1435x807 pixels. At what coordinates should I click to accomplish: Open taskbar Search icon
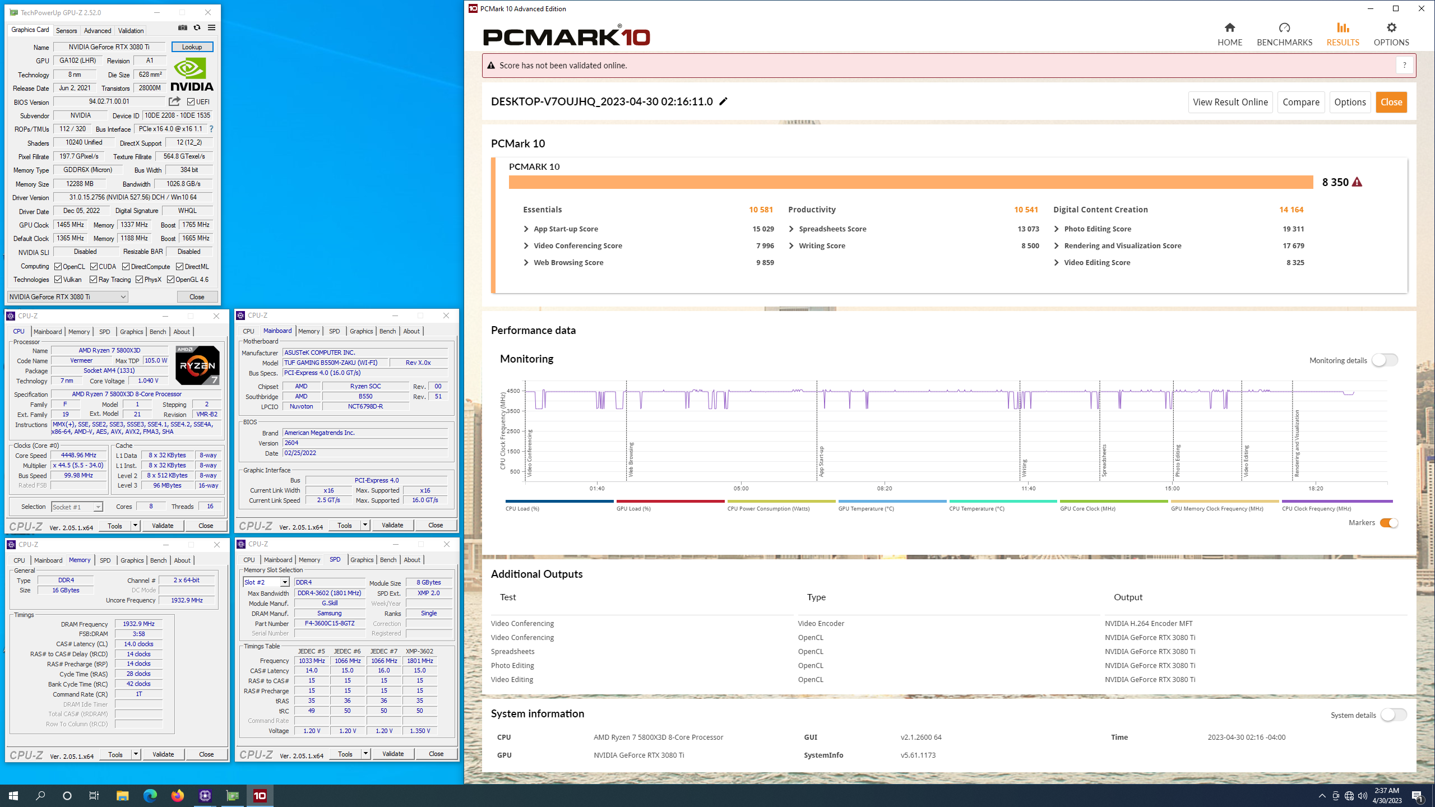(x=40, y=795)
